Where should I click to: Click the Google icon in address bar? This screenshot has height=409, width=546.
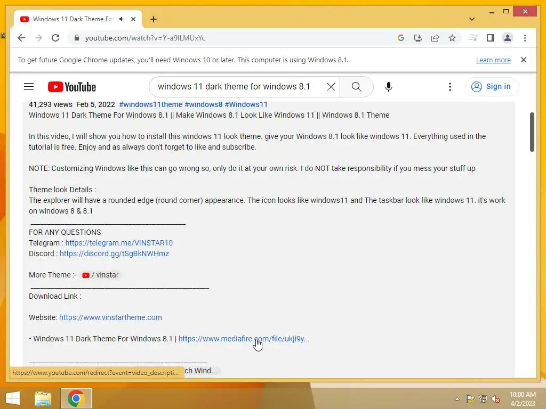tap(401, 38)
